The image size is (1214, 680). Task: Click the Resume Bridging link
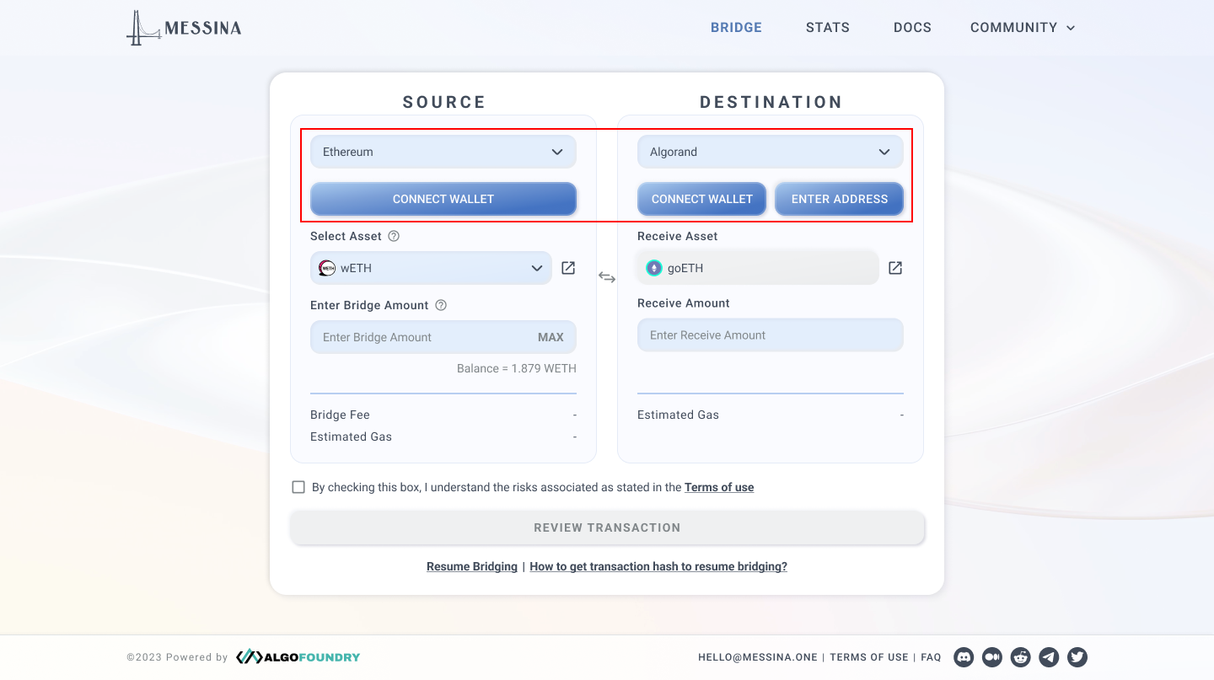(x=472, y=566)
